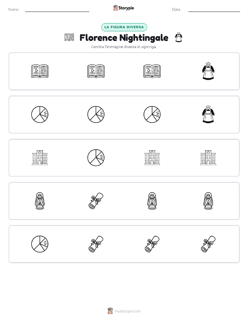
Task: Click the footer bear logo
Action: point(110,311)
